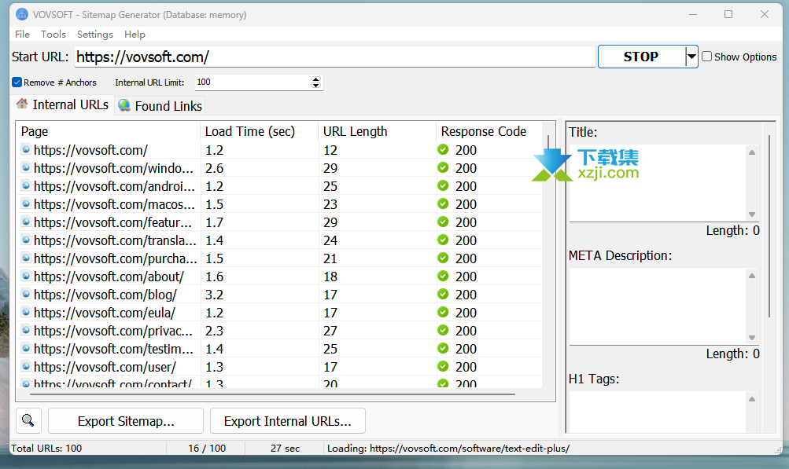Open the dropdown arrow next to STOP
Viewport: 789px width, 469px height.
[692, 57]
